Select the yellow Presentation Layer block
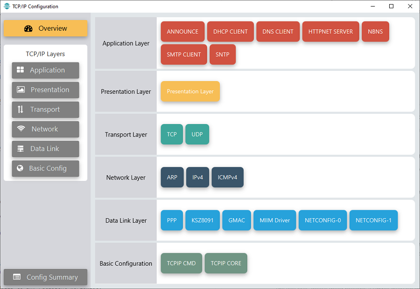 [x=190, y=91]
